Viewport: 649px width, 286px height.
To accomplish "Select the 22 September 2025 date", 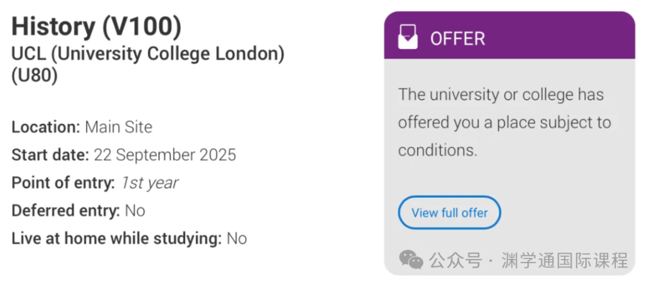I will point(165,155).
